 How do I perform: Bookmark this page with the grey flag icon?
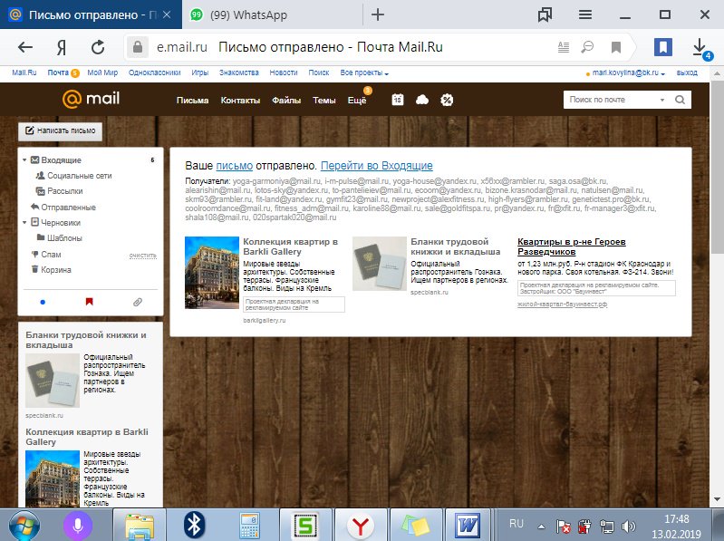click(x=615, y=47)
